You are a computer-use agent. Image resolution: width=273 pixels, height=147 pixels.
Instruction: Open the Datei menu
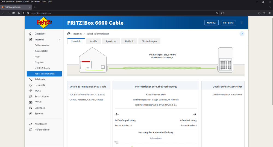coord(3,1)
